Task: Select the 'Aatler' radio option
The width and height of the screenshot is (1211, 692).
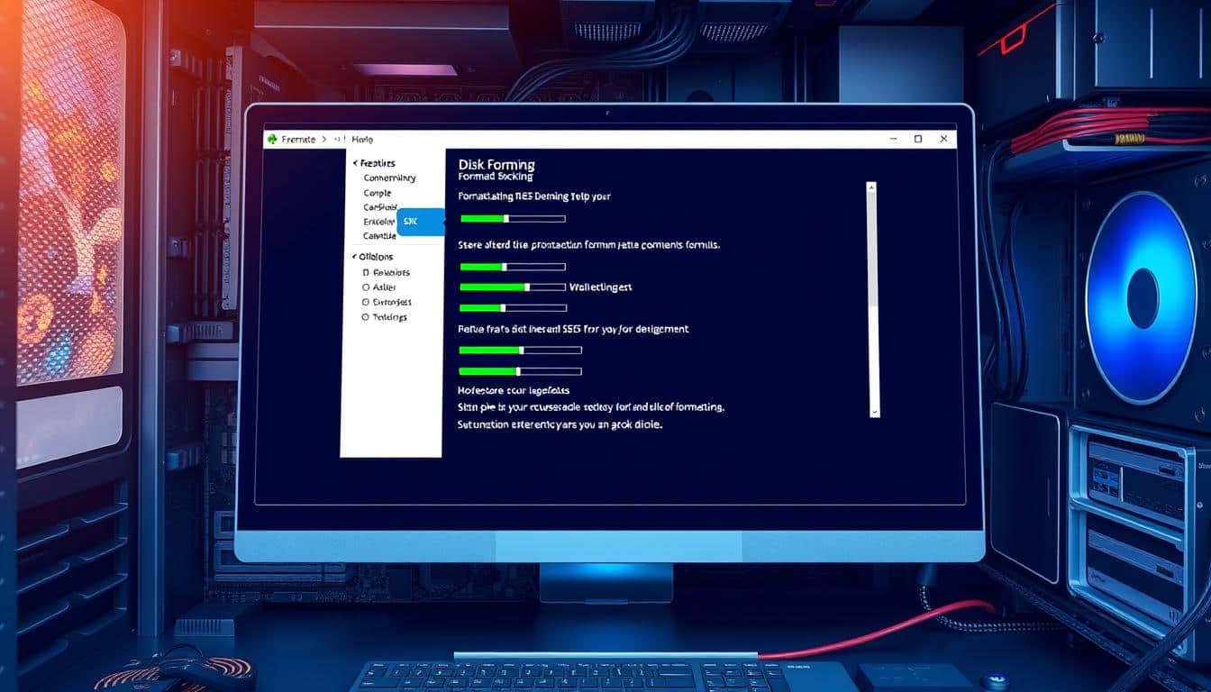Action: 365,287
